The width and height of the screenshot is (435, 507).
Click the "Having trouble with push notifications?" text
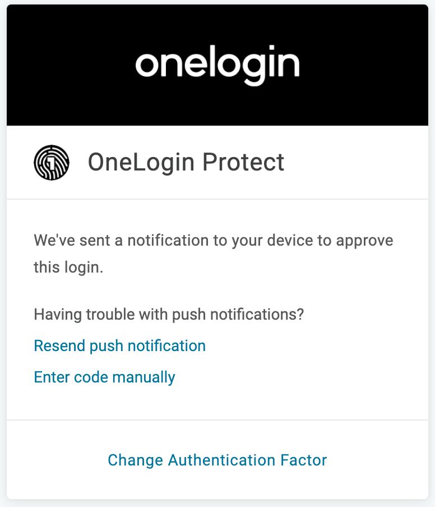(169, 315)
